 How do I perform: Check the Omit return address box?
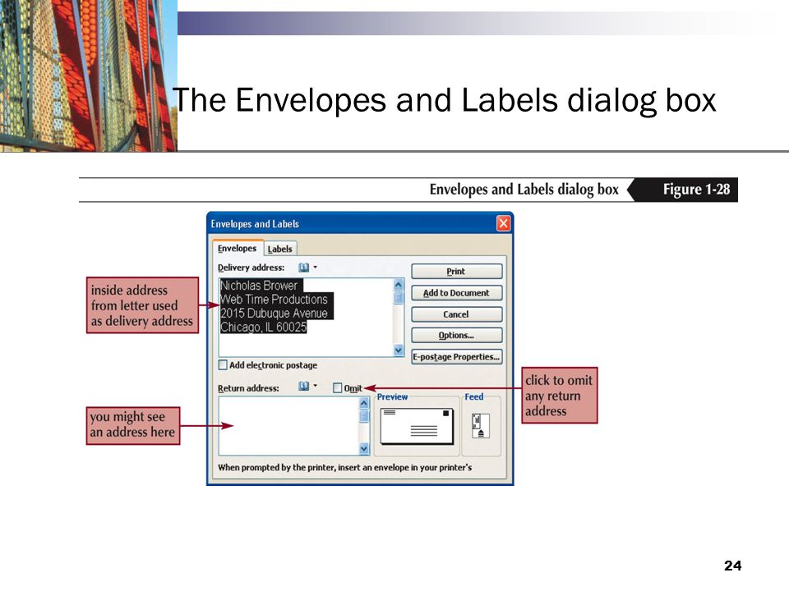pos(338,388)
